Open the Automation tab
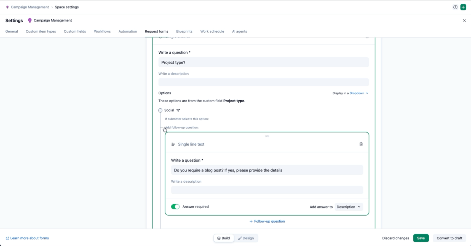Image resolution: width=471 pixels, height=246 pixels. coord(128,31)
